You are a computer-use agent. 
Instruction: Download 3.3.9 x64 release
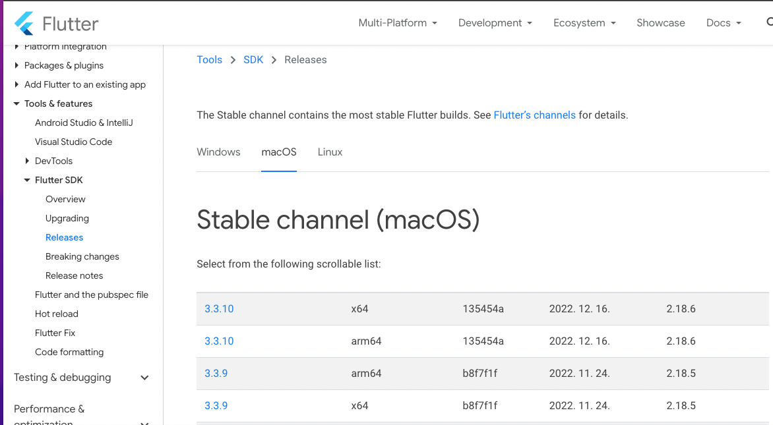(x=216, y=406)
